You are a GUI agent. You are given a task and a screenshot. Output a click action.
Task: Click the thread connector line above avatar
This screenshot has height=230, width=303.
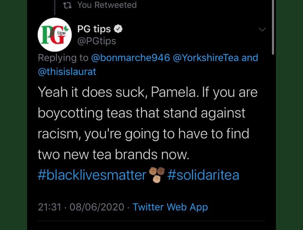click(x=55, y=7)
